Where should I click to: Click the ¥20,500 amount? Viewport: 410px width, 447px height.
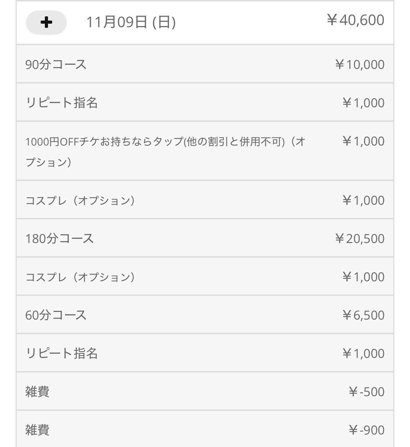pos(360,238)
